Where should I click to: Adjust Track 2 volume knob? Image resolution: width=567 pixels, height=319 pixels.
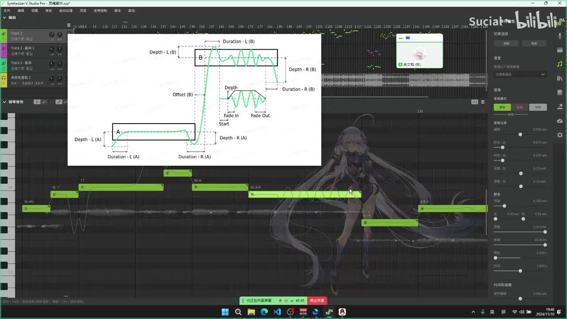click(x=51, y=35)
